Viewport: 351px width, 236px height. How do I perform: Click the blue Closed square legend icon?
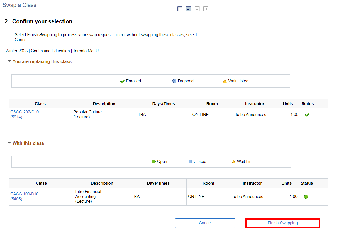tap(190, 162)
